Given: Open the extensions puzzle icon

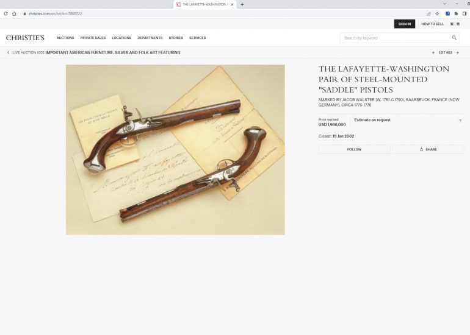Looking at the screenshot, I should point(456,13).
